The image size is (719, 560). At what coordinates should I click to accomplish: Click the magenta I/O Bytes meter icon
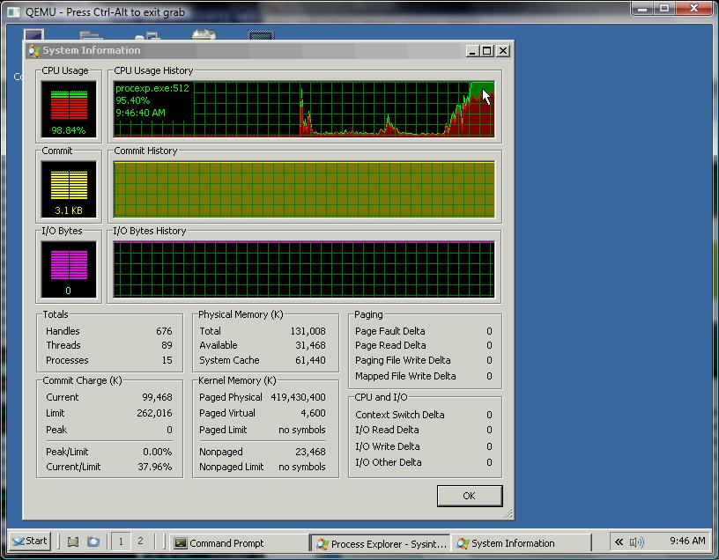tap(68, 266)
